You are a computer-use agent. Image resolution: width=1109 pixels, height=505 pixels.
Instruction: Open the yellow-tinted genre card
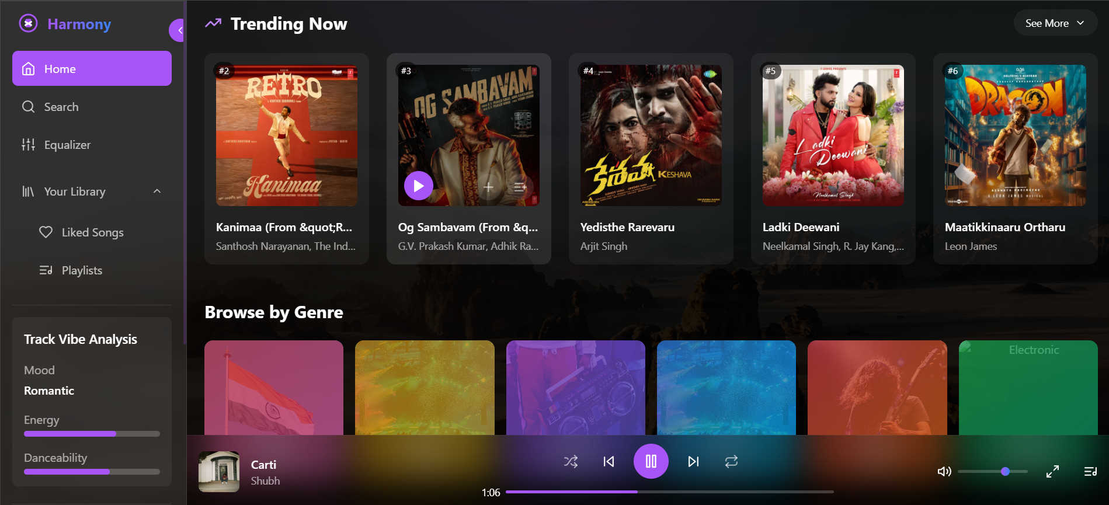tap(425, 388)
